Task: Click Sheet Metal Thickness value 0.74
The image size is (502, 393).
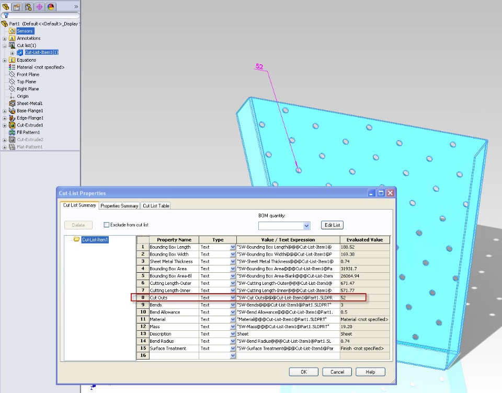Action: coord(364,261)
